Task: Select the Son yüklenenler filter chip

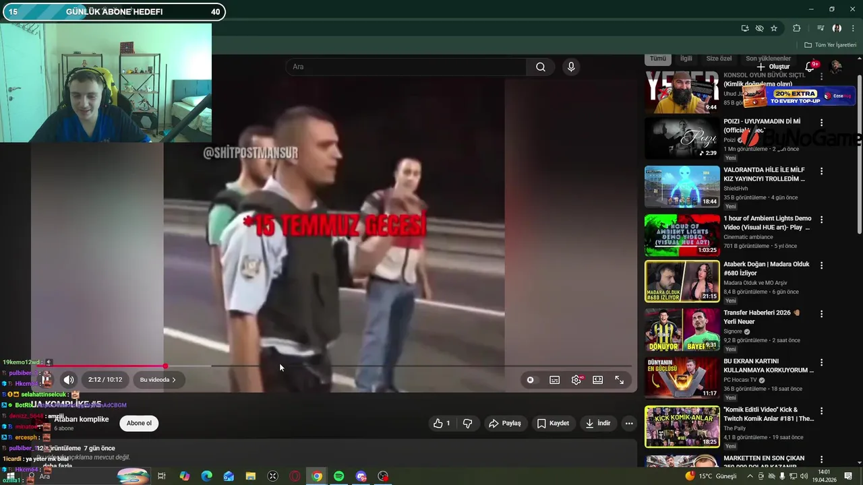Action: [x=768, y=59]
